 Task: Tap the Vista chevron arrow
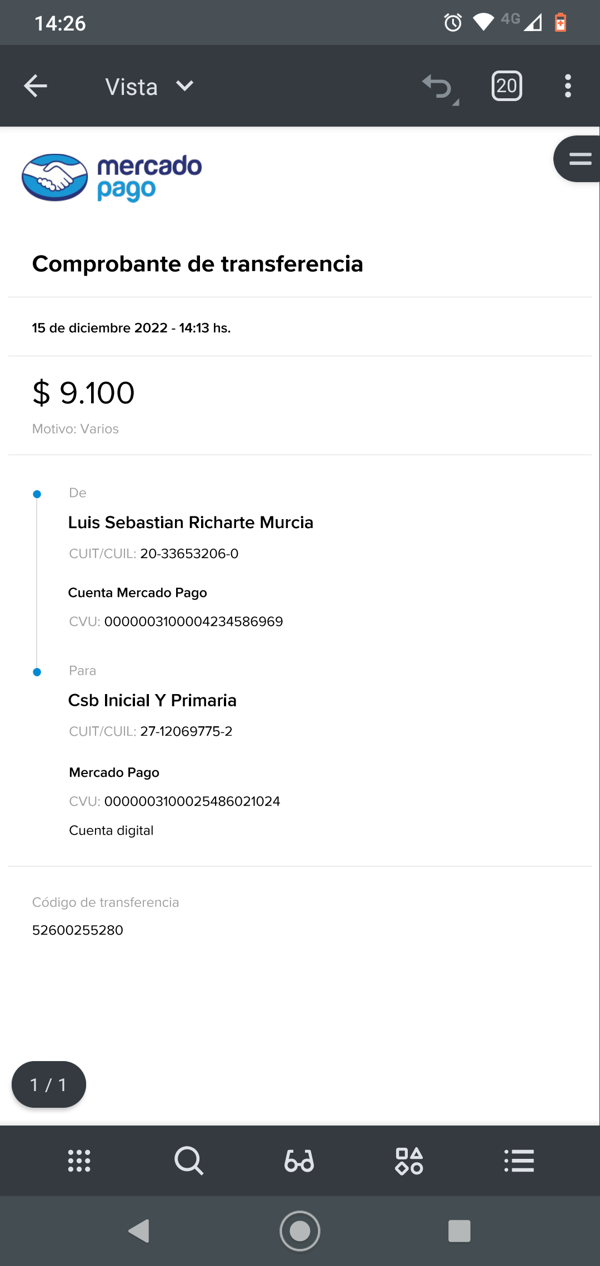pyautogui.click(x=184, y=86)
